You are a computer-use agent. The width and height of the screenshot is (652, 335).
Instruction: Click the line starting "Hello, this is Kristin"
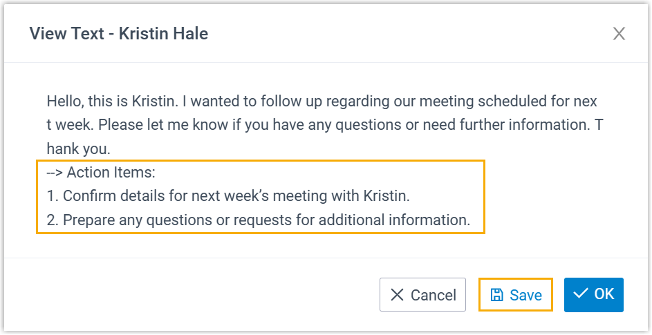click(x=322, y=102)
